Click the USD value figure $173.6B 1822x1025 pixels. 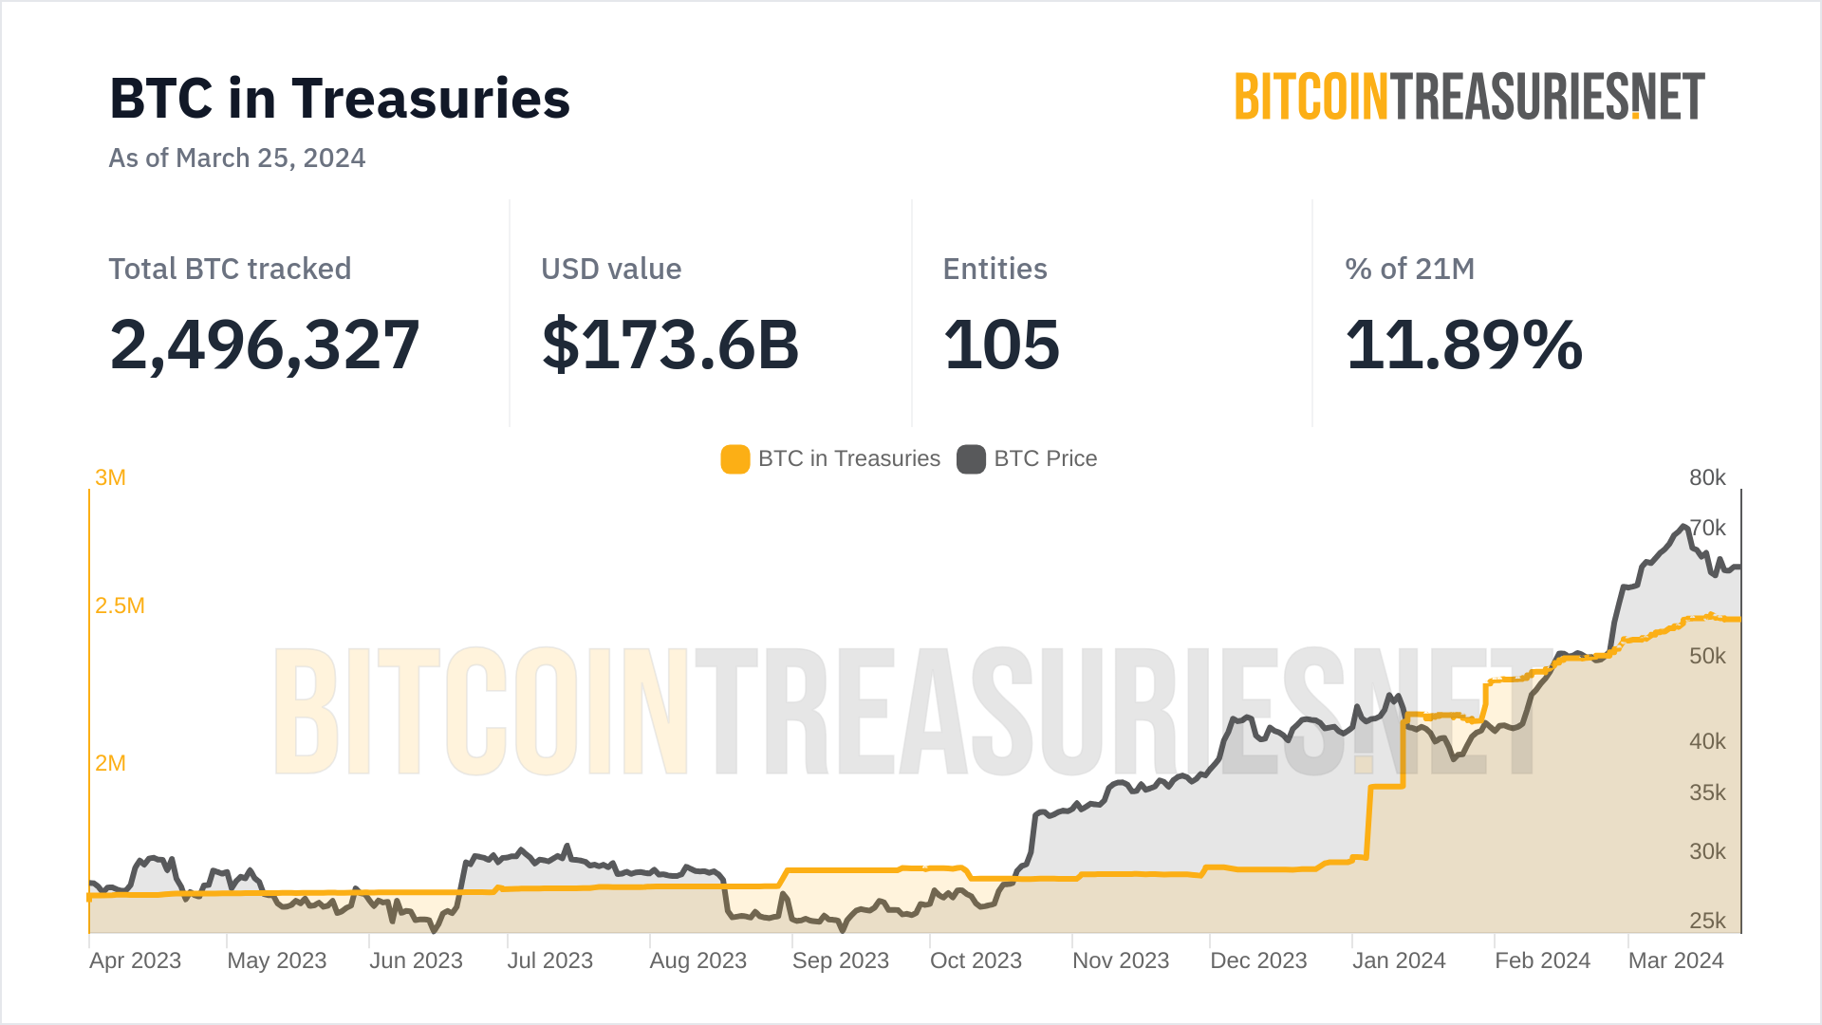coord(670,344)
